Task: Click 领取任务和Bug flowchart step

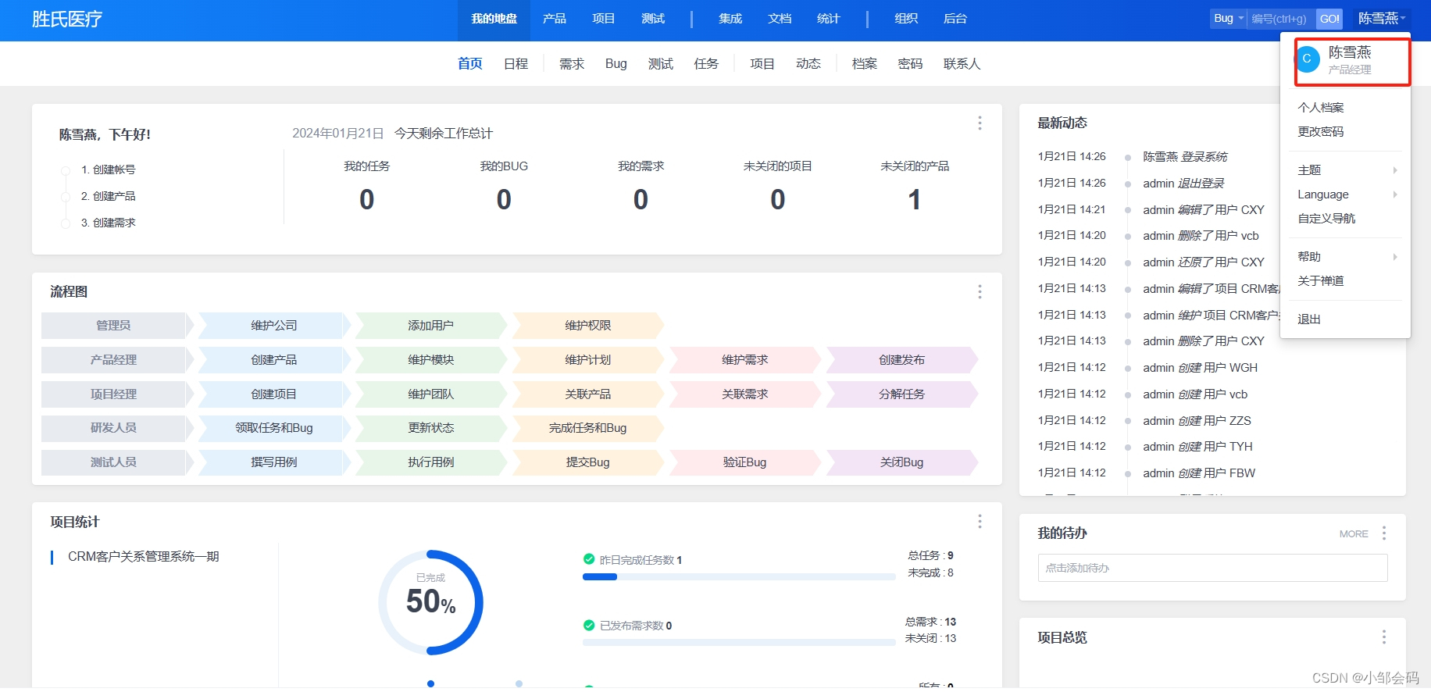Action: 273,428
